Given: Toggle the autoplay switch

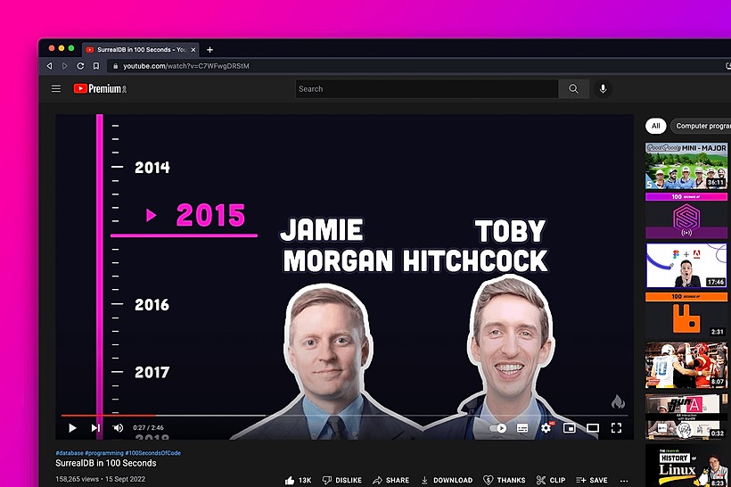Looking at the screenshot, I should tap(498, 428).
